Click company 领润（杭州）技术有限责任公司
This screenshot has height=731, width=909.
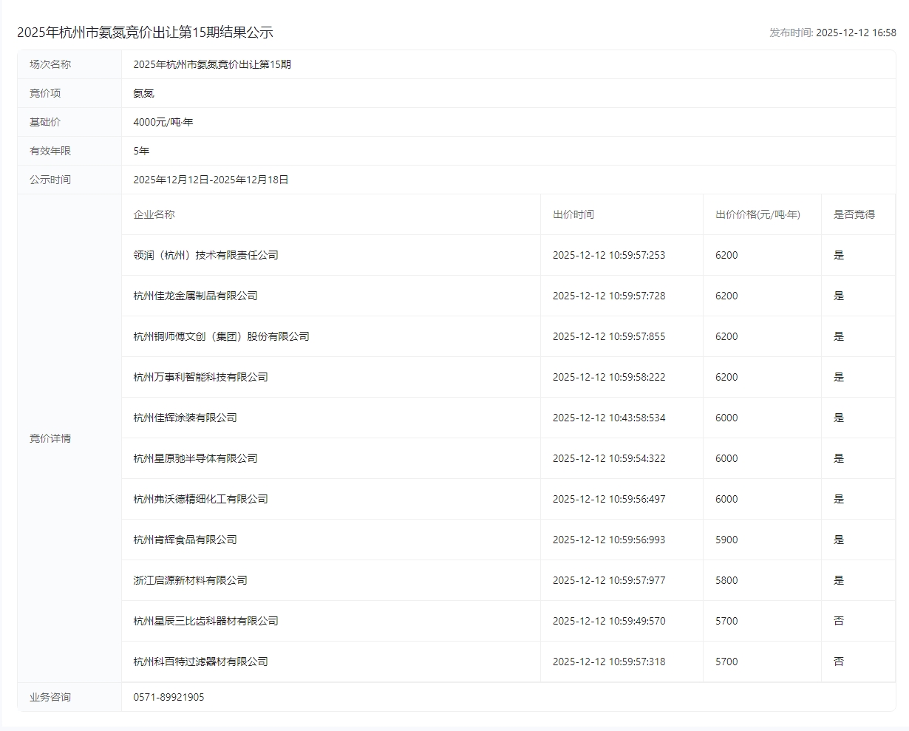(x=205, y=255)
